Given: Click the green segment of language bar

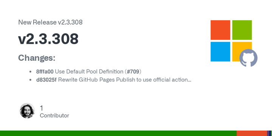Looking at the screenshot, I should 118,133.
